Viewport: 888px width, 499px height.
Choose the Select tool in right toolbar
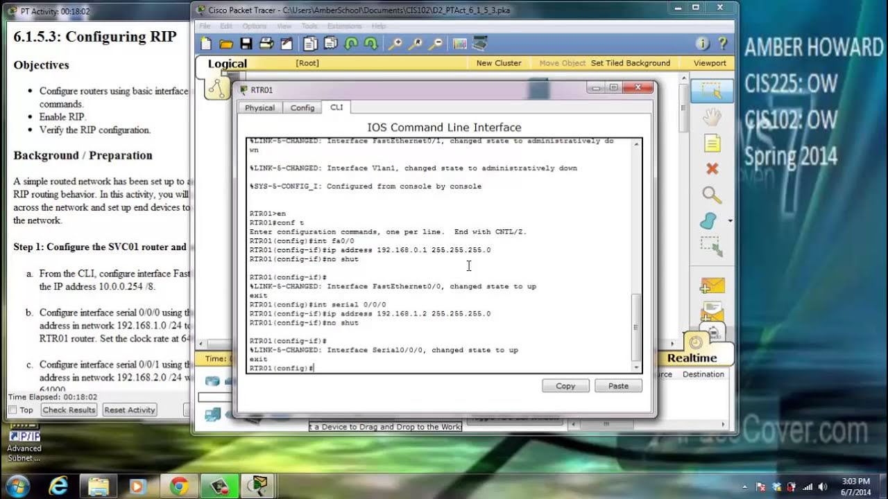click(711, 90)
